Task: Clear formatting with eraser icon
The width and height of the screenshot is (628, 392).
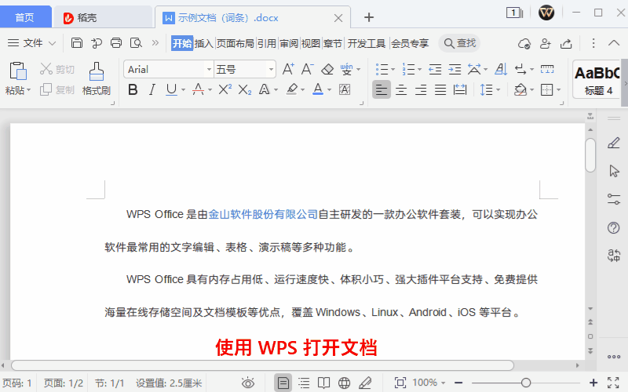Action: coord(327,69)
